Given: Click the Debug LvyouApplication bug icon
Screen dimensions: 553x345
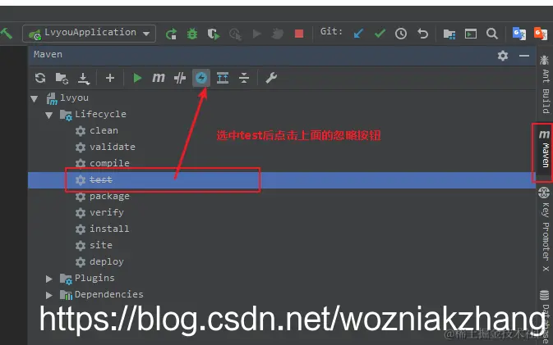Looking at the screenshot, I should pos(192,34).
